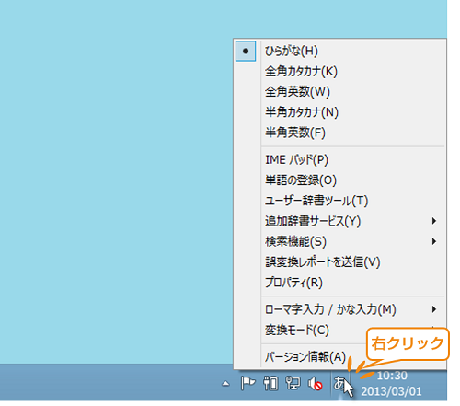Open プロパティ(R) settings
460x406 pixels.
(339, 283)
